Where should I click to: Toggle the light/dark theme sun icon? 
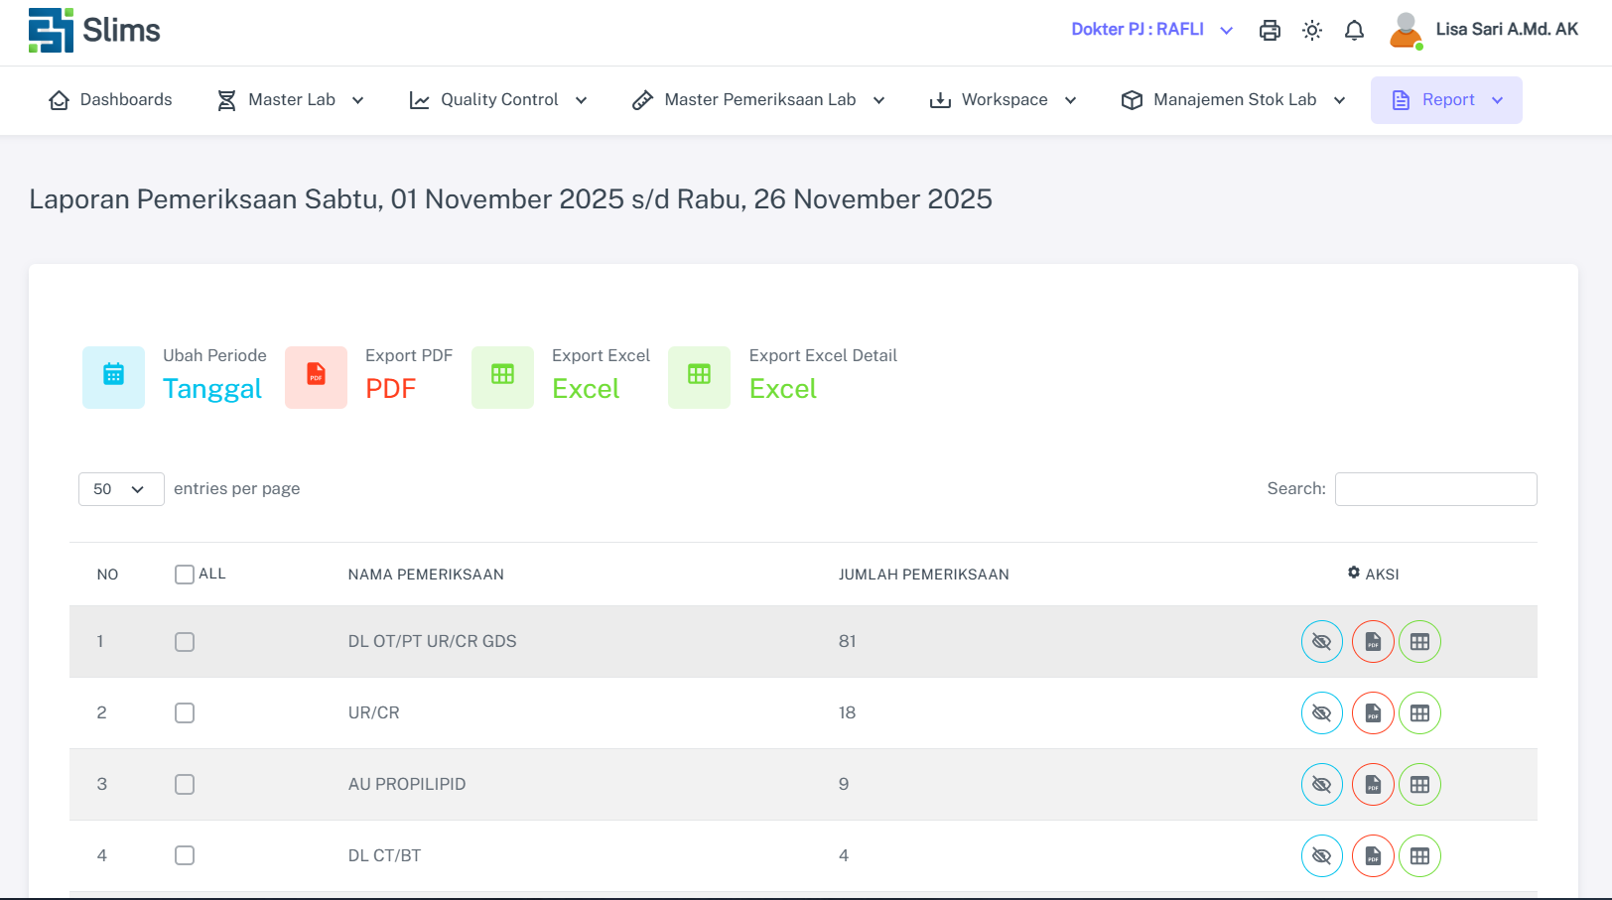click(1312, 31)
